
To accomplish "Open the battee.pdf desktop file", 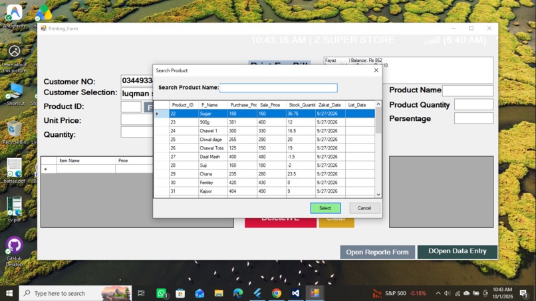I will pos(15,171).
